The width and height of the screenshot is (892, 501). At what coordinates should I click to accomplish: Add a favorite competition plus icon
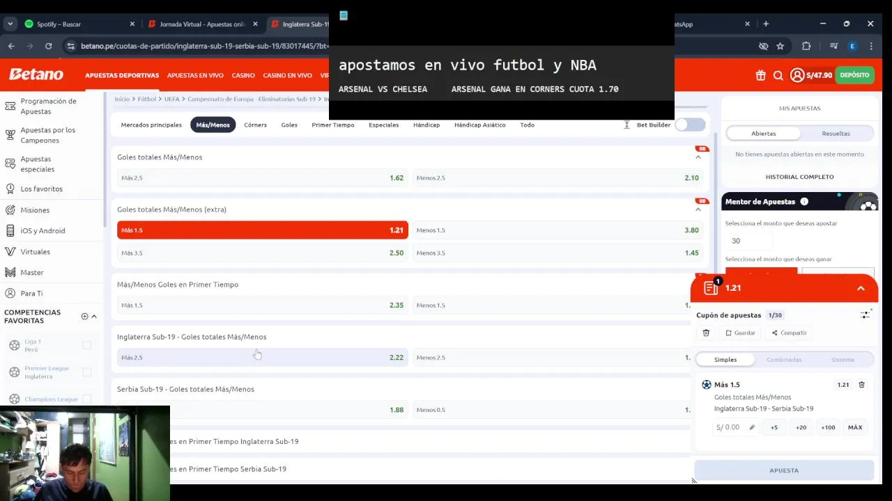(85, 317)
